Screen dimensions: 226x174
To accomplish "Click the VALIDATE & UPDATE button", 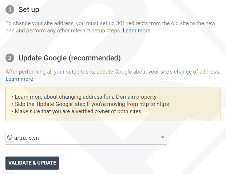I will click(32, 163).
